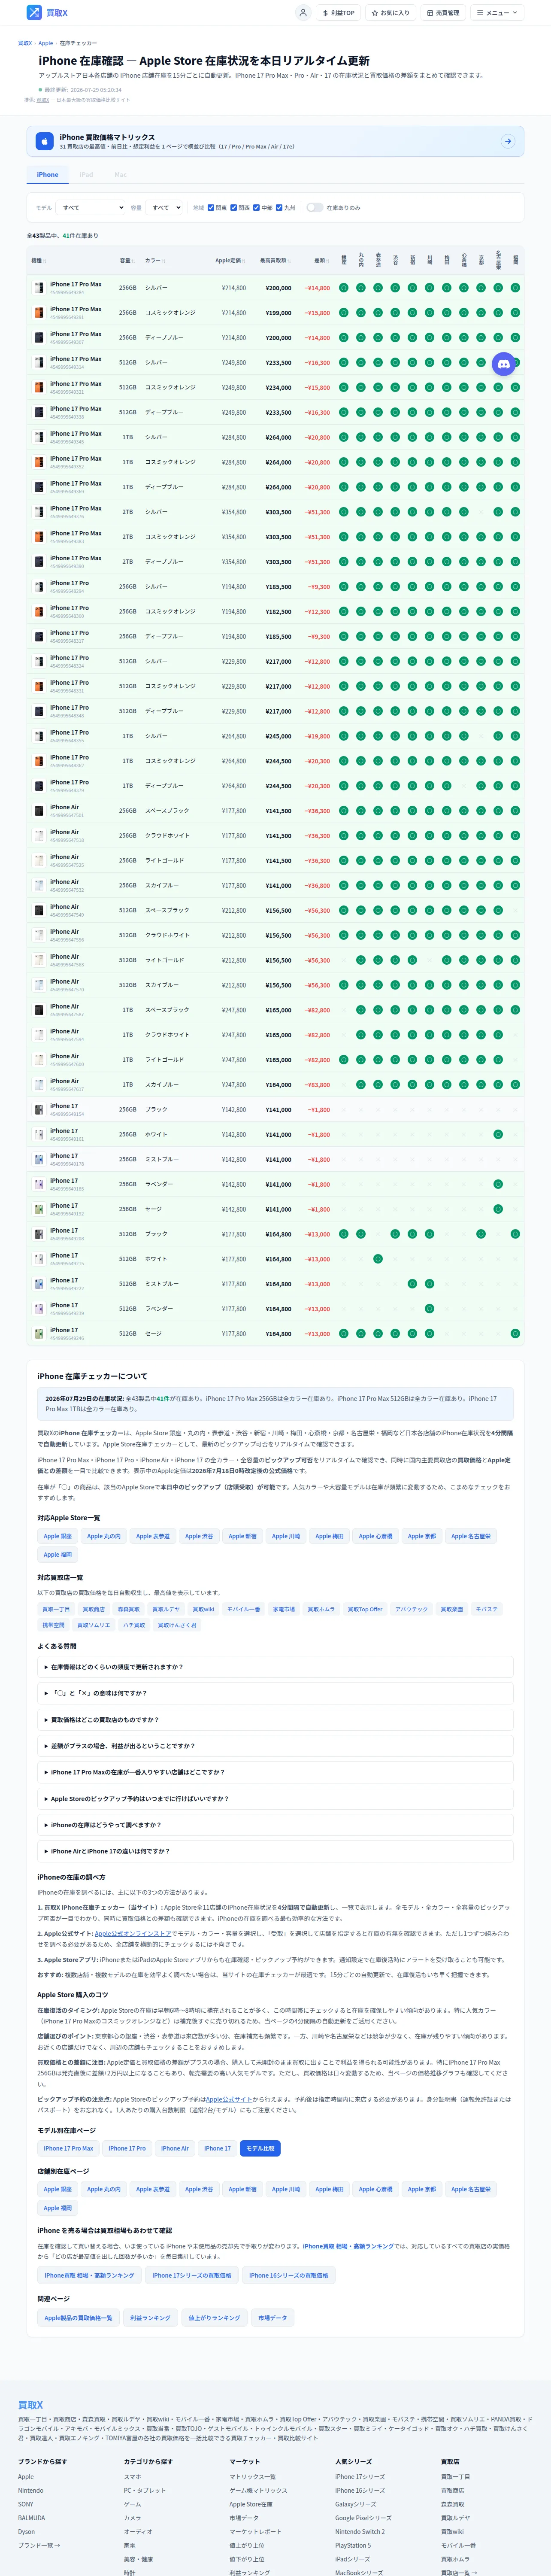Expand FAQ 買取価格はどこの買取店のものですか
This screenshot has width=551, height=2576.
[x=275, y=1720]
